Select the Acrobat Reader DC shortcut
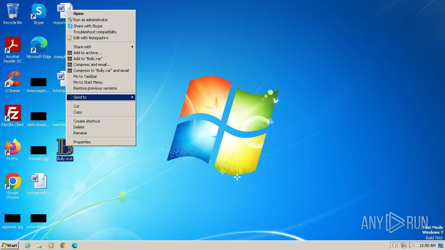 click(x=13, y=50)
